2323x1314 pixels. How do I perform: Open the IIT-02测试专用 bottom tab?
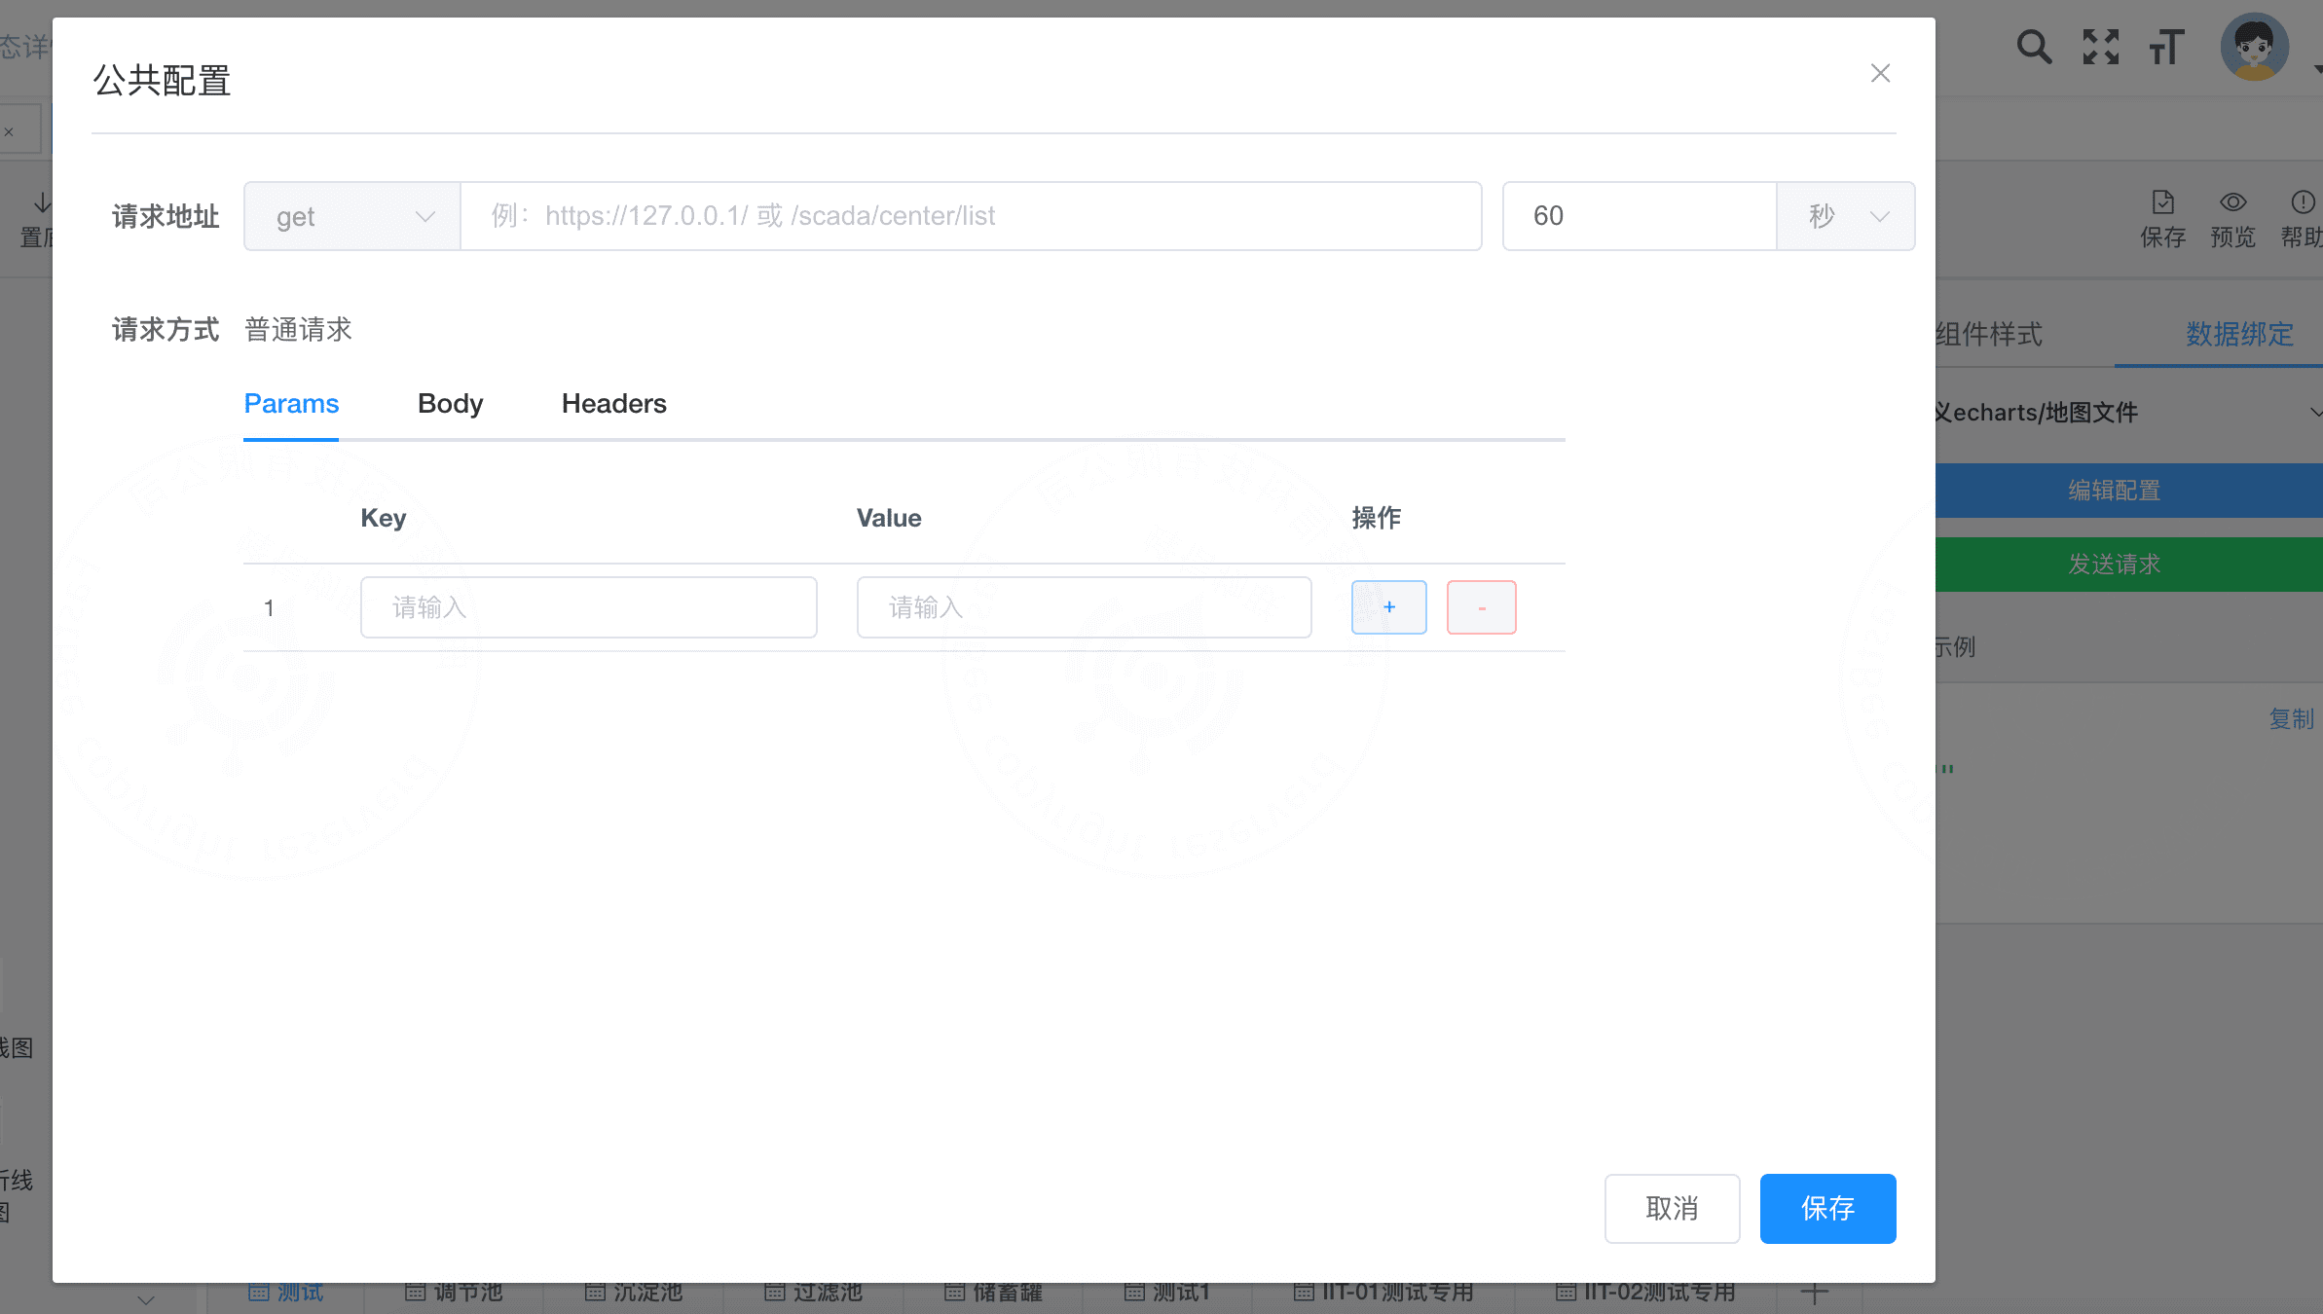[1645, 1293]
